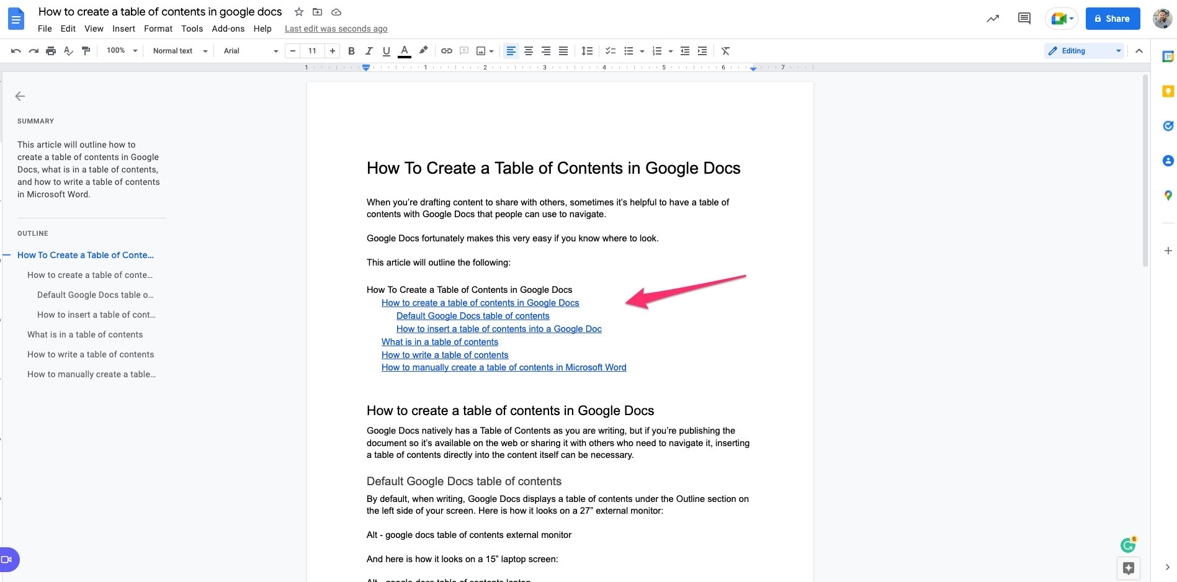This screenshot has height=582, width=1177.
Task: Open the Editing mode dropdown
Action: click(x=1083, y=50)
